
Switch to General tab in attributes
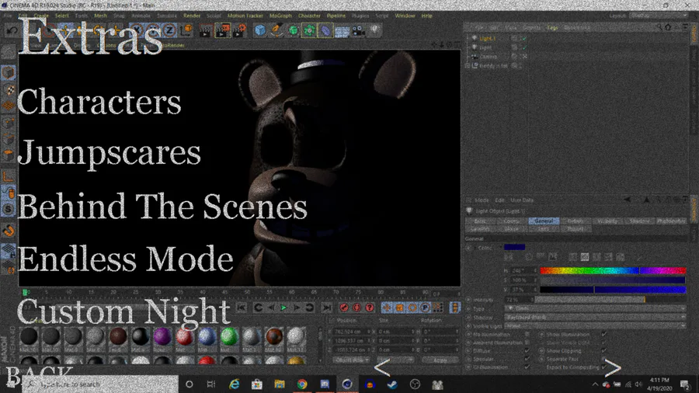pyautogui.click(x=544, y=221)
